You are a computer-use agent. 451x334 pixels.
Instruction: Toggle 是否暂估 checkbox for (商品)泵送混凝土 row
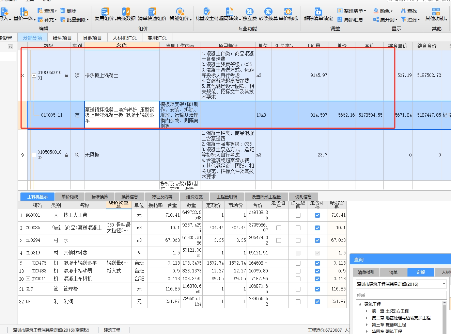[279, 228]
